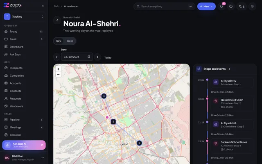This screenshot has height=164, width=262.
Task: Jump to Today link
Action: coord(108,57)
